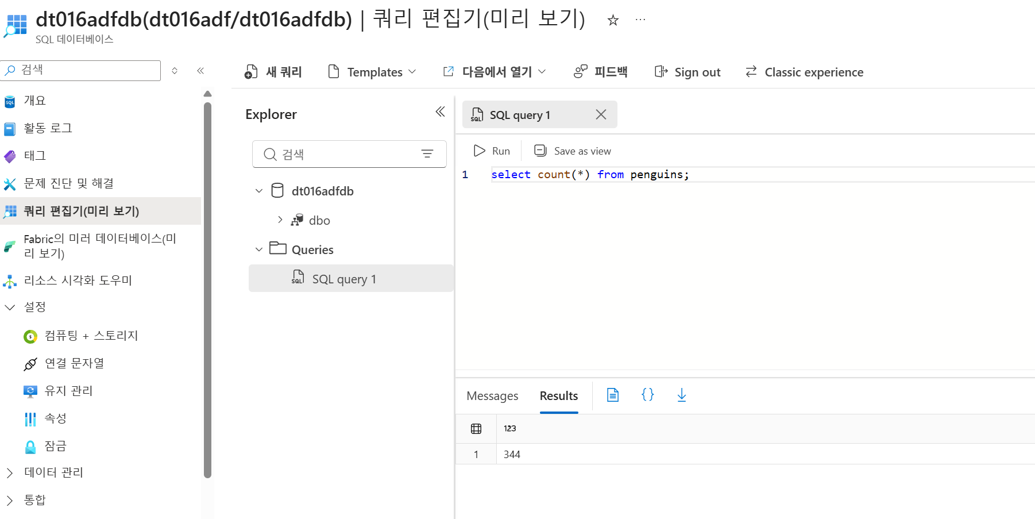Image resolution: width=1035 pixels, height=519 pixels.
Task: Expand the 데이터 관리 group
Action: (9, 473)
